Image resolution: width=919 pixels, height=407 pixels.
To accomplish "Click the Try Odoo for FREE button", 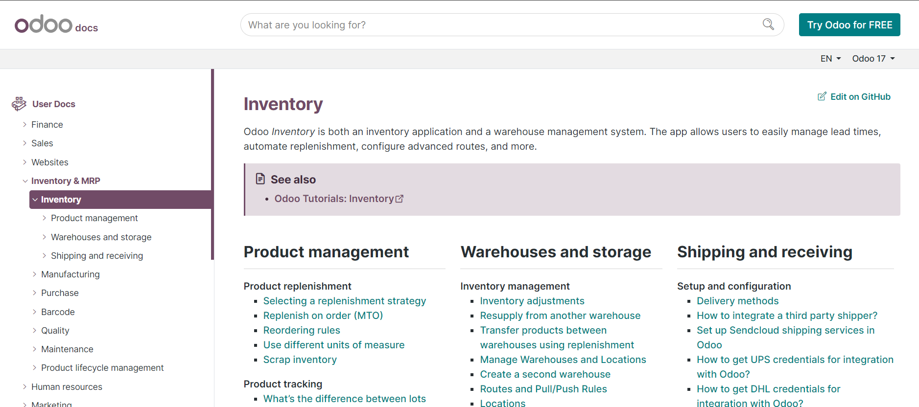I will click(849, 25).
